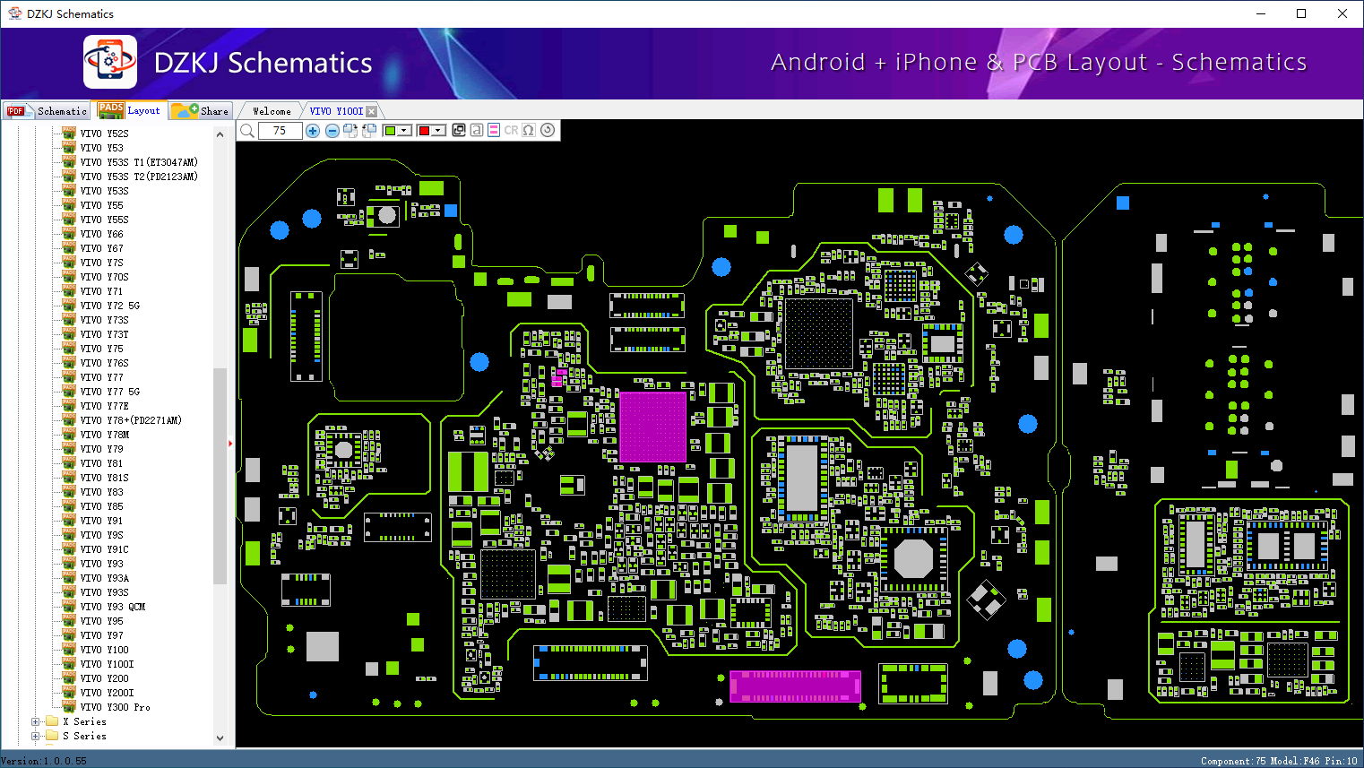Select VIVO Y81S in the tree
Viewport: 1364px width, 768px height.
pos(105,478)
